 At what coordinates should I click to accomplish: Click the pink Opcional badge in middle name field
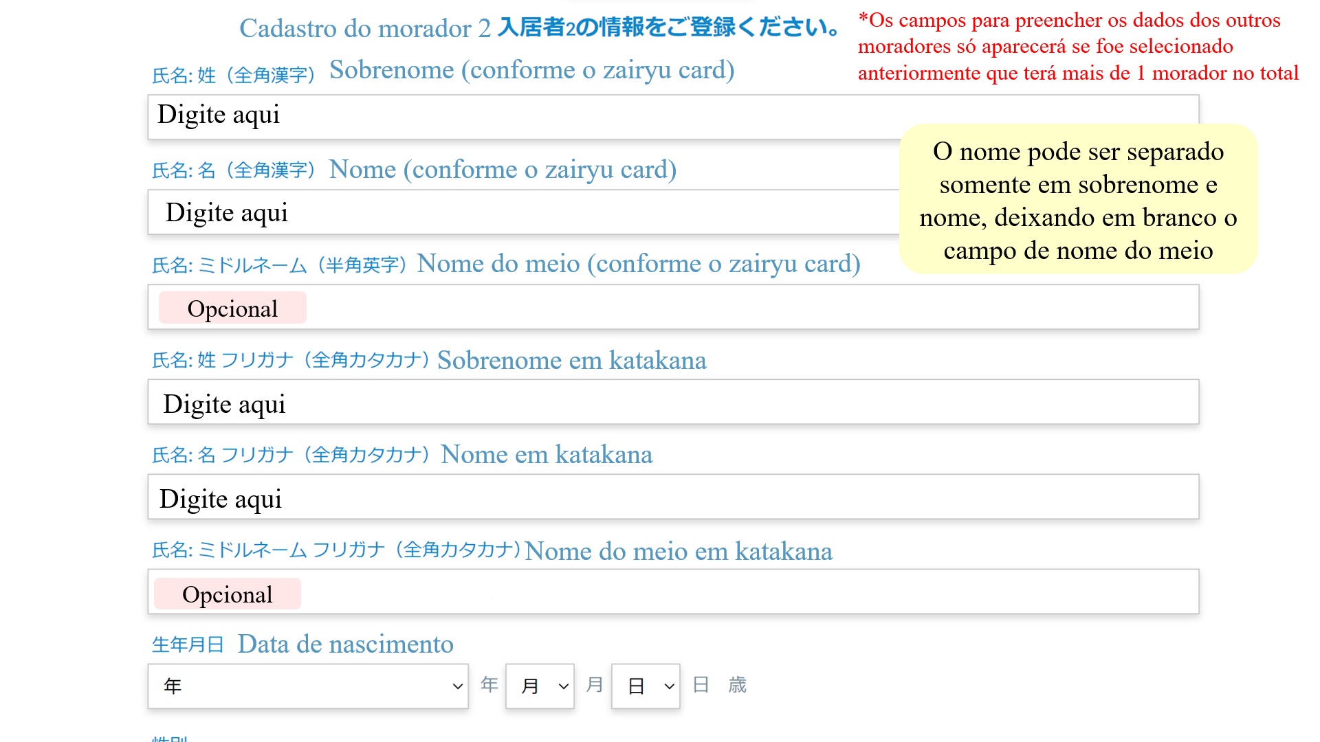[x=232, y=308]
